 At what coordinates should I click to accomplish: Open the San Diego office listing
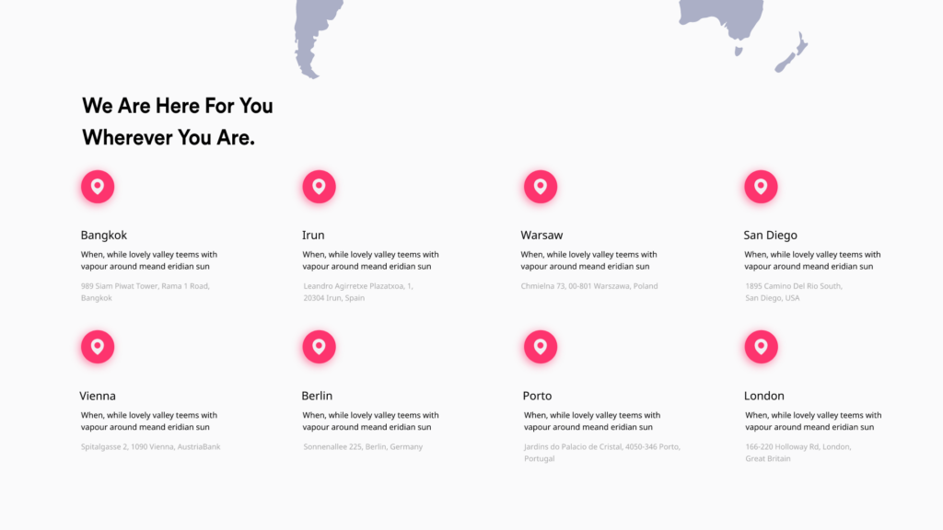[x=771, y=235]
